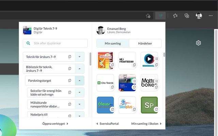Open the Matematik 1B tool thumbnail

(105, 61)
